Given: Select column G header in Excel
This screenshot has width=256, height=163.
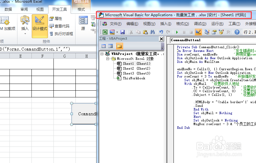Looking at the screenshot, I should (x=65, y=56).
